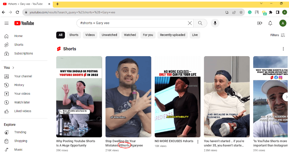
Task: Open browser extensions puzzle icon
Action: click(270, 12)
